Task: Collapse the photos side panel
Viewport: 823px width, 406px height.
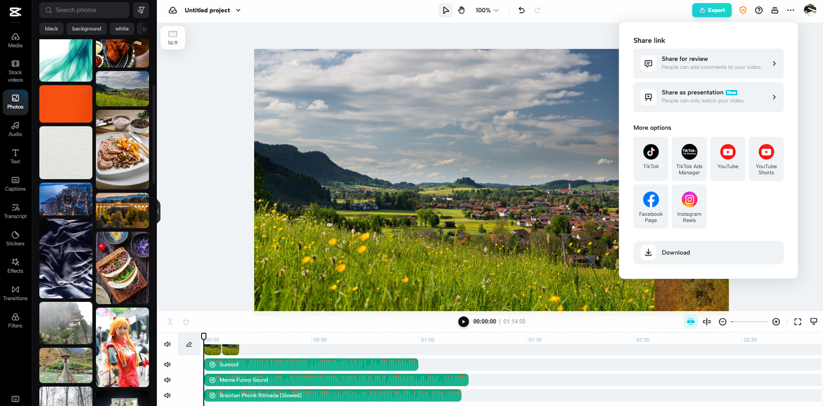Action: [158, 211]
